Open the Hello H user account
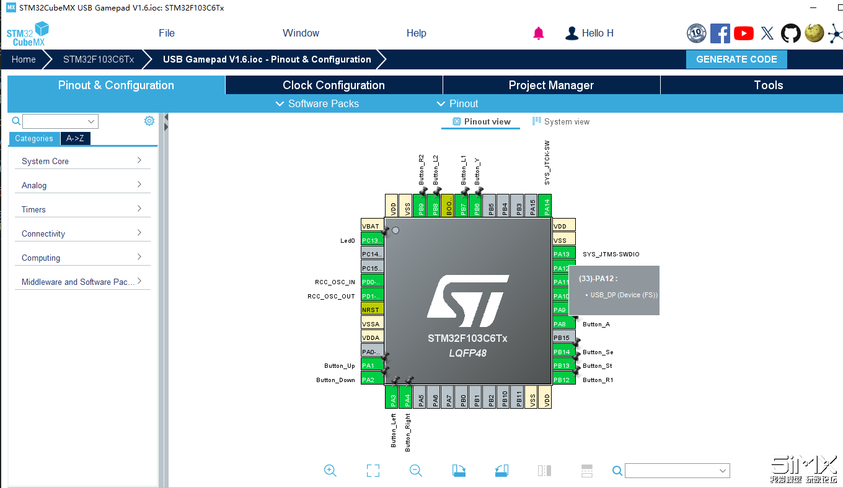This screenshot has width=843, height=488. [x=589, y=33]
